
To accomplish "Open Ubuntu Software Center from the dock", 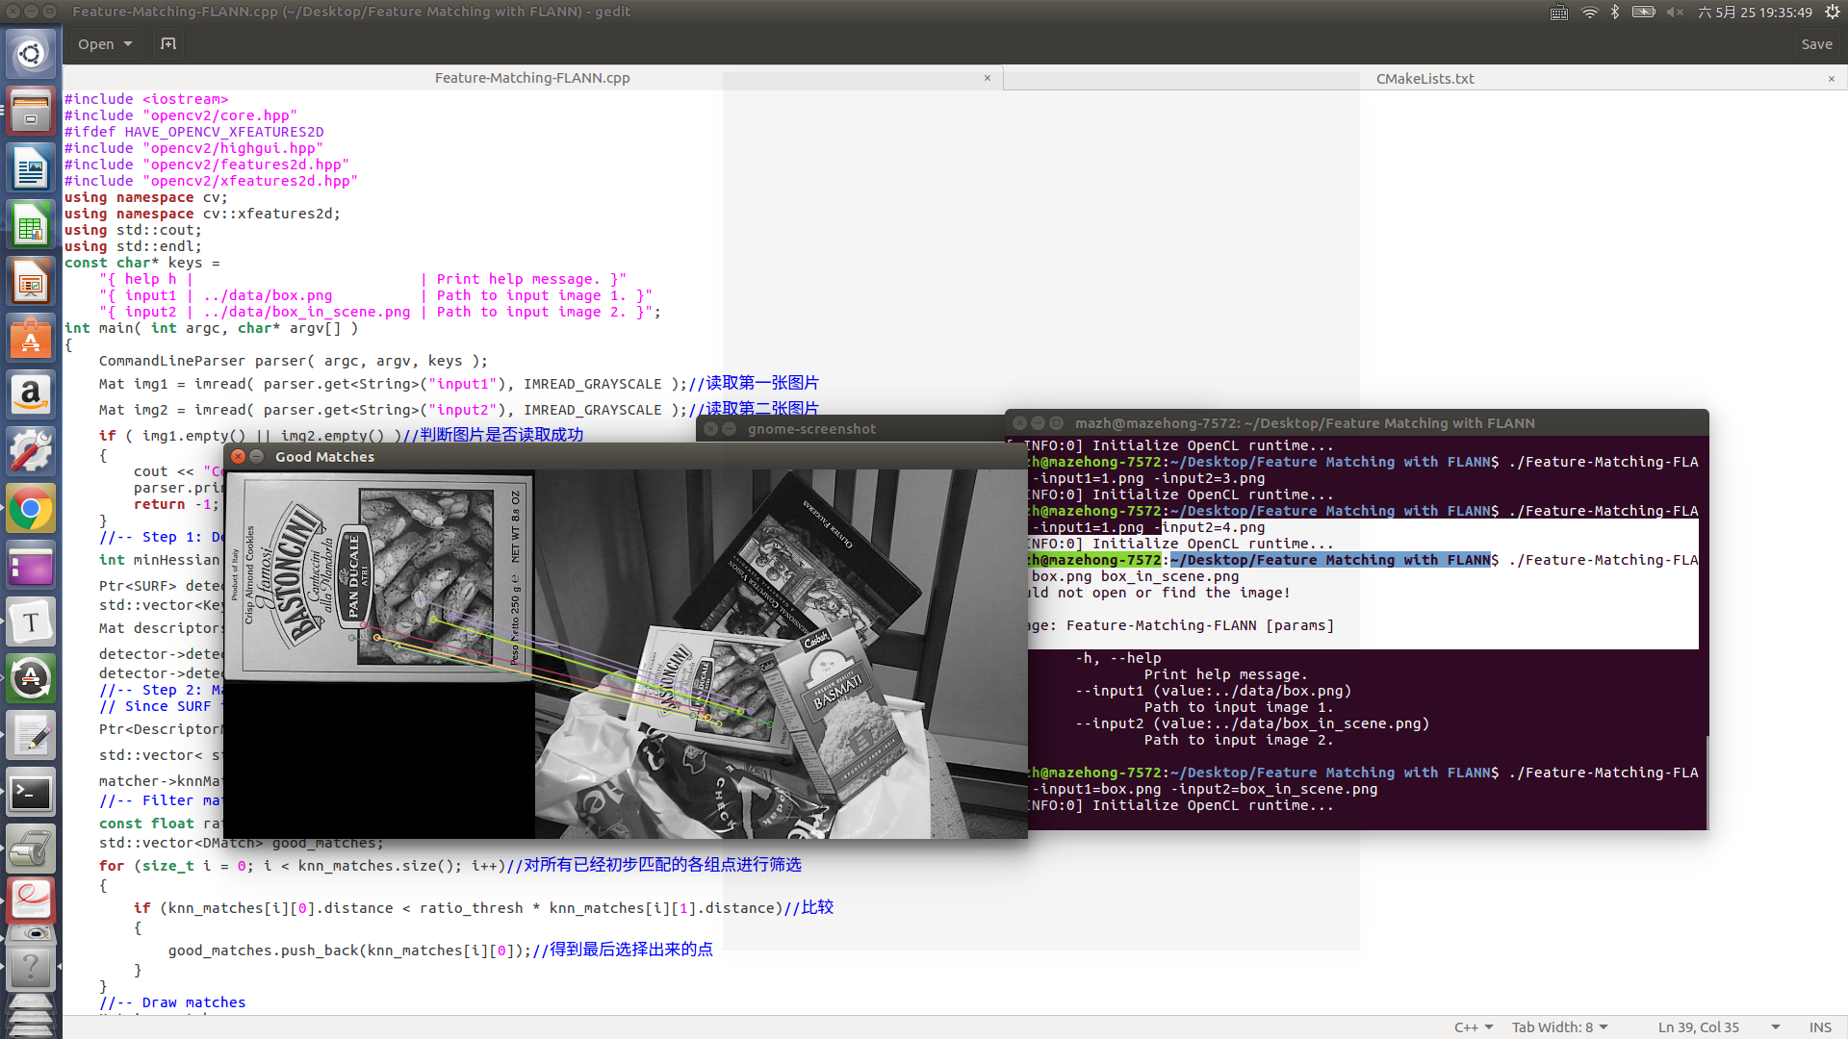I will (x=31, y=338).
